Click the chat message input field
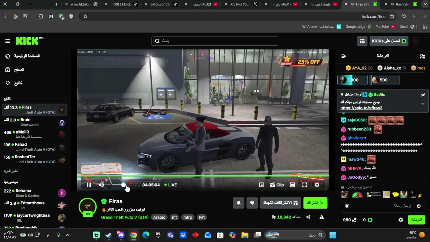 (x=383, y=206)
